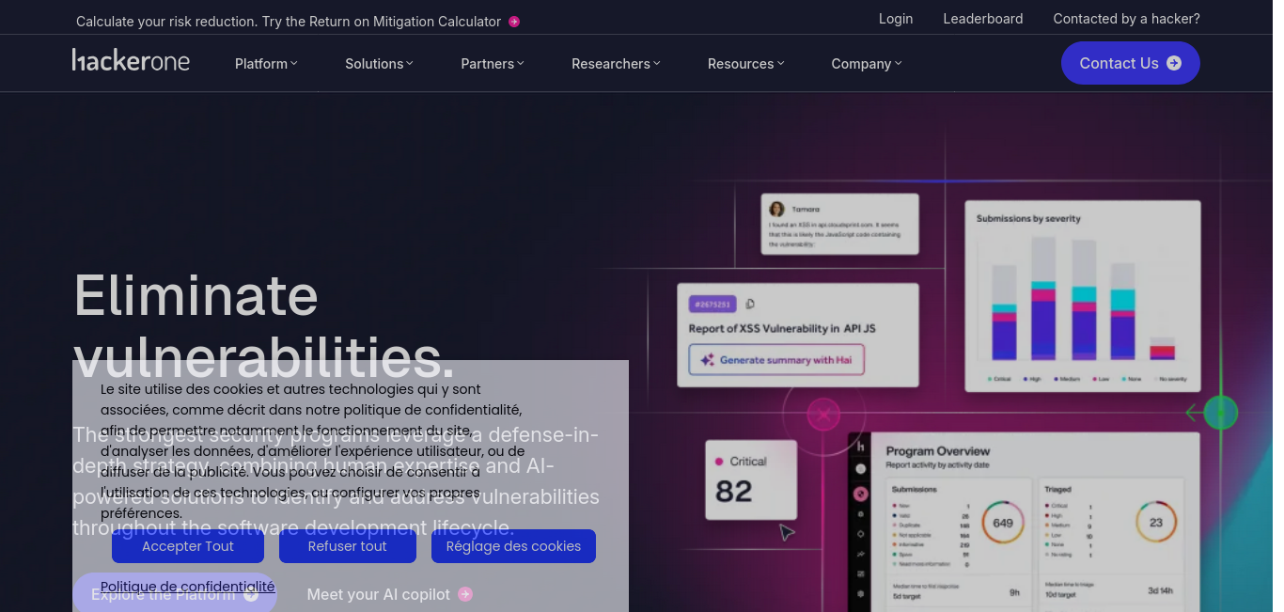Click the green circle arrow icon

click(x=1221, y=412)
